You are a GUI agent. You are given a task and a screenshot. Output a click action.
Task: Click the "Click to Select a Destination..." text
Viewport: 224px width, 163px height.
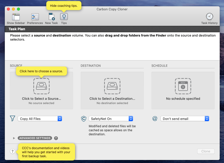(x=112, y=99)
